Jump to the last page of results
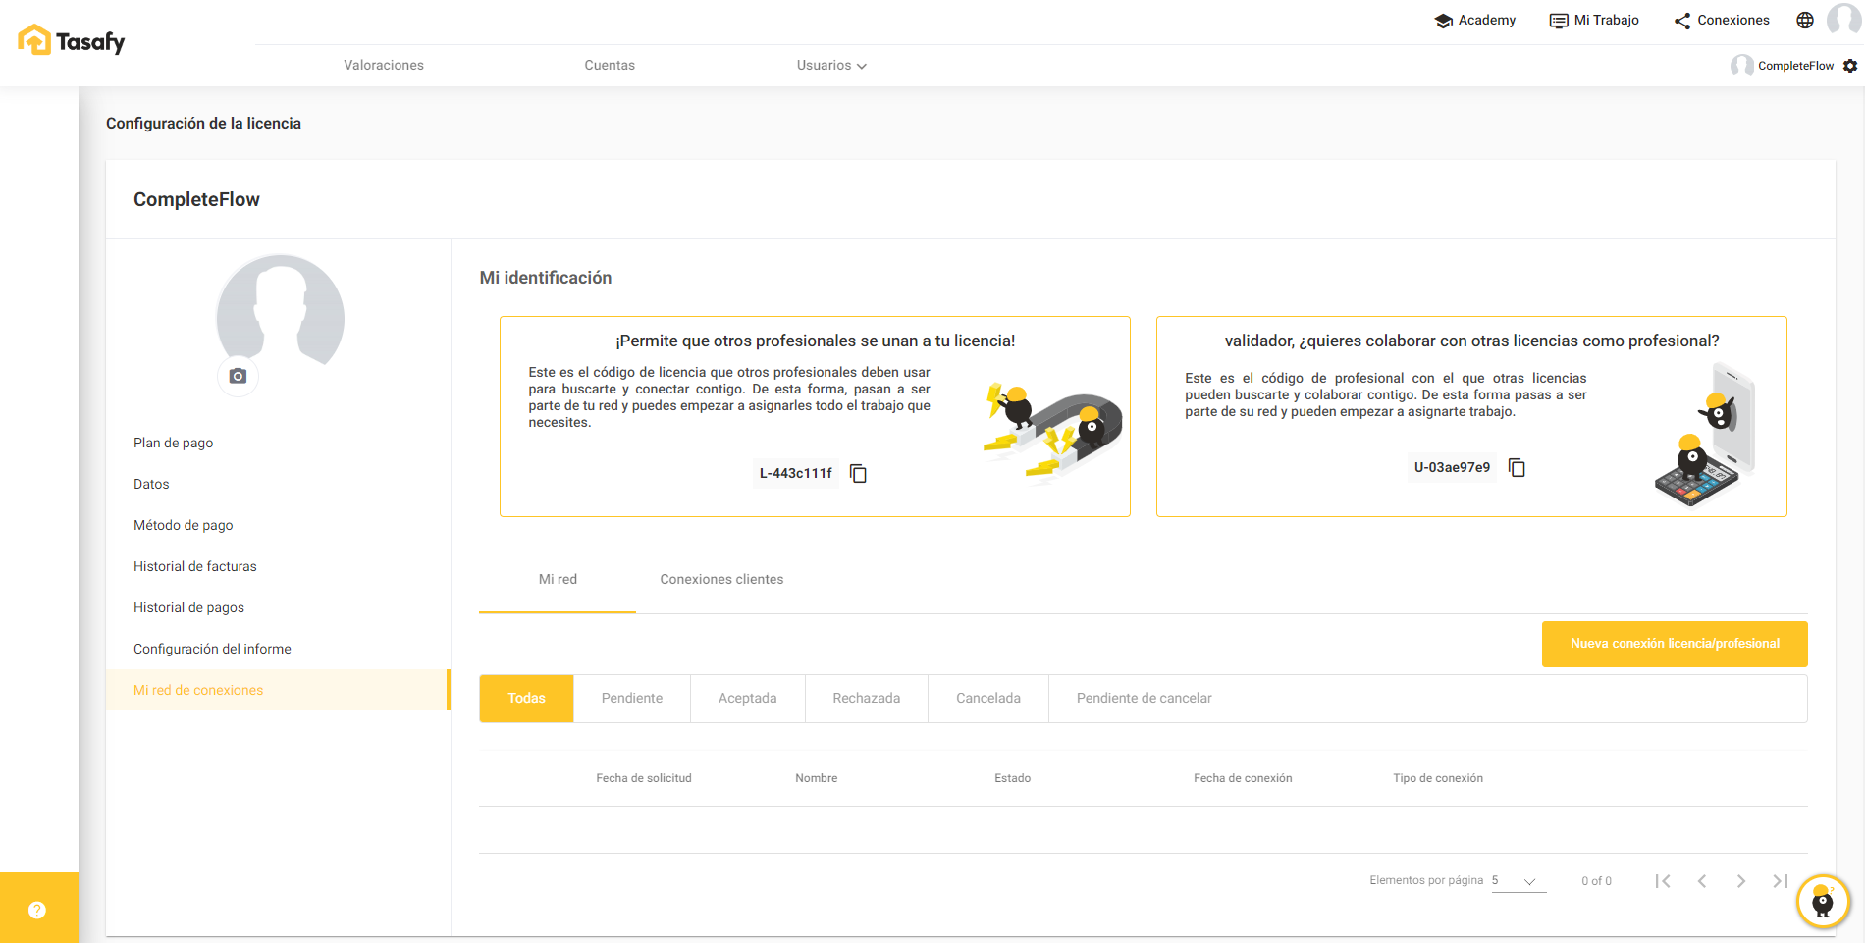 [x=1780, y=881]
